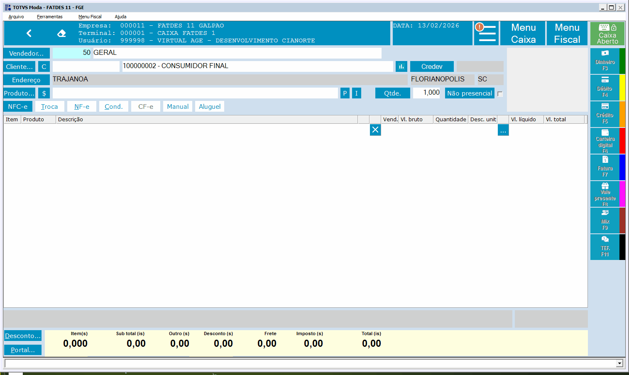Click the Quantidade column header
The height and width of the screenshot is (375, 629).
click(x=450, y=119)
